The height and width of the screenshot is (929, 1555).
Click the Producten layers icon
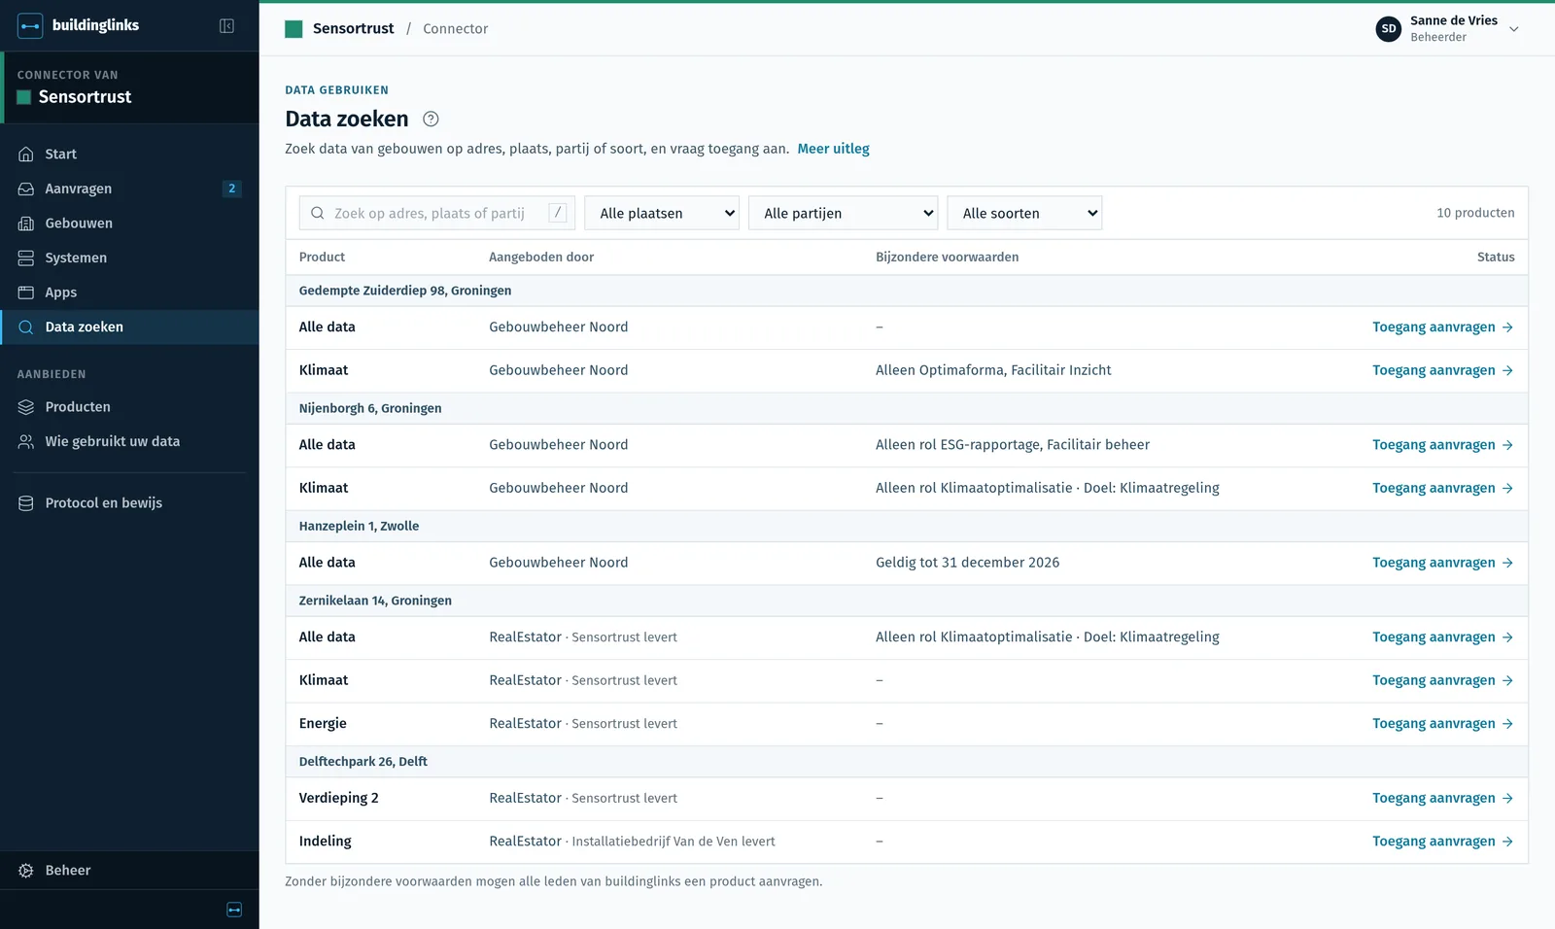point(26,407)
